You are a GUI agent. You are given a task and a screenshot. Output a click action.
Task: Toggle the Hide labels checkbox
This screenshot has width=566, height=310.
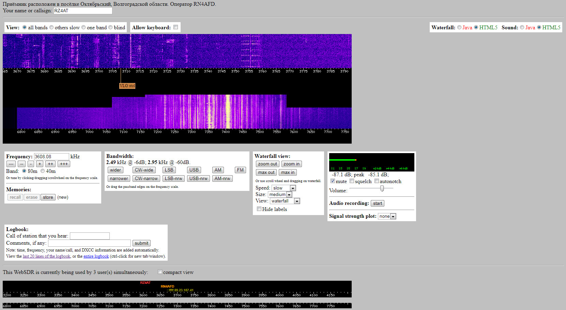click(259, 209)
